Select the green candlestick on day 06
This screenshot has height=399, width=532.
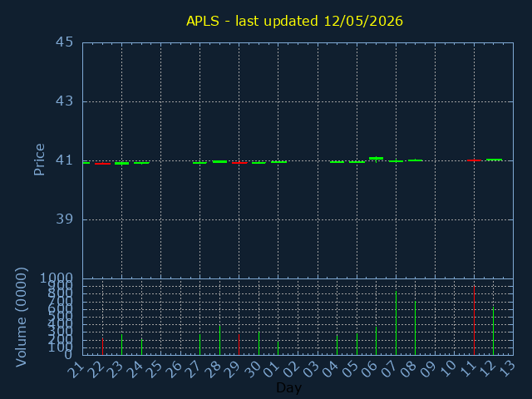coord(377,159)
